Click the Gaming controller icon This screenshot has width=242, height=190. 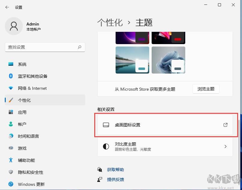coord(11,148)
